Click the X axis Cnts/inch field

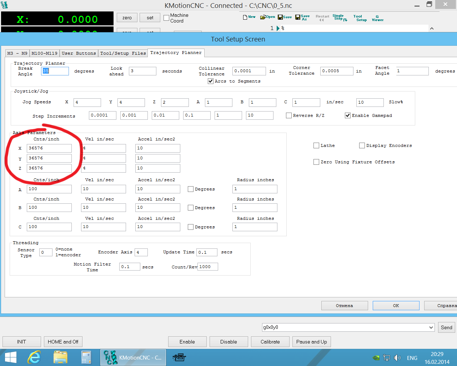click(x=49, y=148)
